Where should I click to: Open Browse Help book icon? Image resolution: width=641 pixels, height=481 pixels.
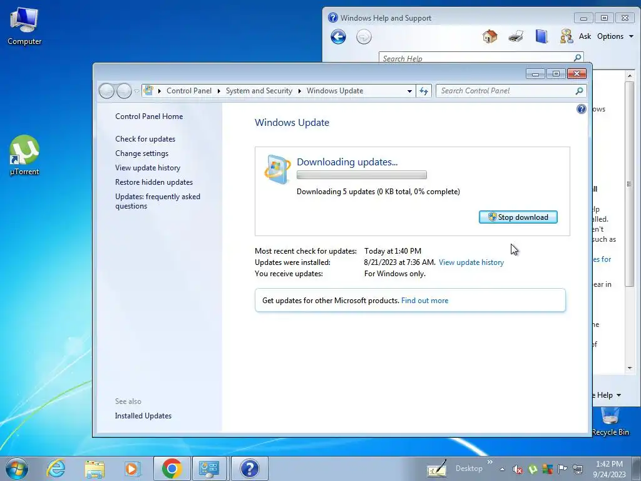coord(541,36)
